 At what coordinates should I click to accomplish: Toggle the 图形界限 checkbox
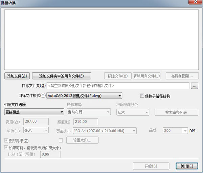[x=6, y=140]
